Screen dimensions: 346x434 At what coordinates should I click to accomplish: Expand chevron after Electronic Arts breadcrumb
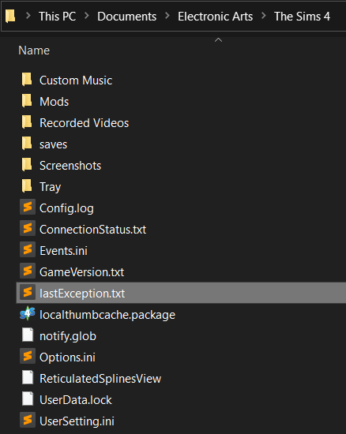click(x=263, y=16)
